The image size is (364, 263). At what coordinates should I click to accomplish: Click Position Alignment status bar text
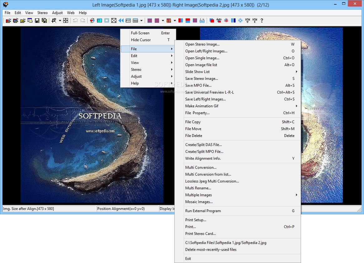(x=121, y=209)
